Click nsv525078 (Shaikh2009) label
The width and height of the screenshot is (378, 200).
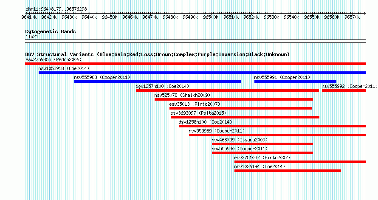pos(183,95)
